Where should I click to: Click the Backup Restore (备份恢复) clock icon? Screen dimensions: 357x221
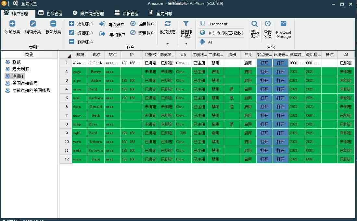268,24
